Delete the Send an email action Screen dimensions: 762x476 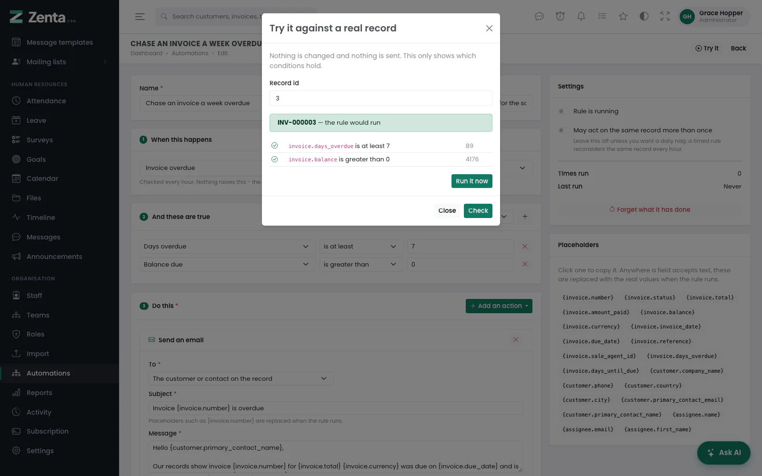pyautogui.click(x=516, y=340)
